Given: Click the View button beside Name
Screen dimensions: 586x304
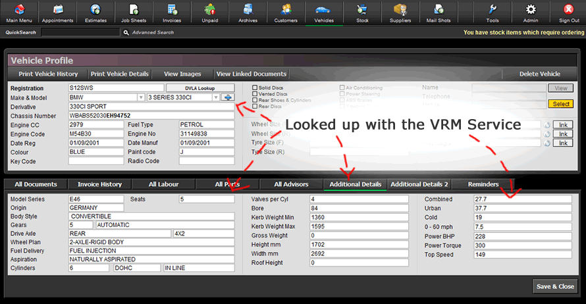Looking at the screenshot, I should click(560, 88).
